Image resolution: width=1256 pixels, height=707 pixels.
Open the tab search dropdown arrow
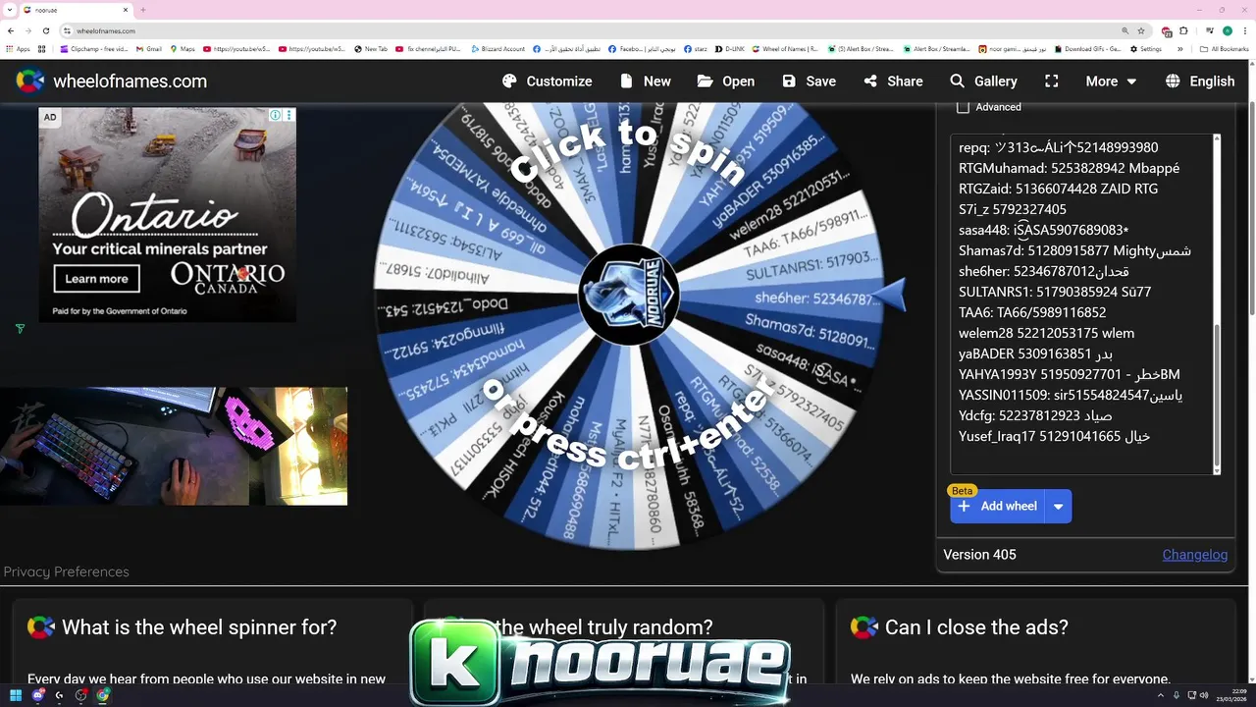[x=10, y=10]
